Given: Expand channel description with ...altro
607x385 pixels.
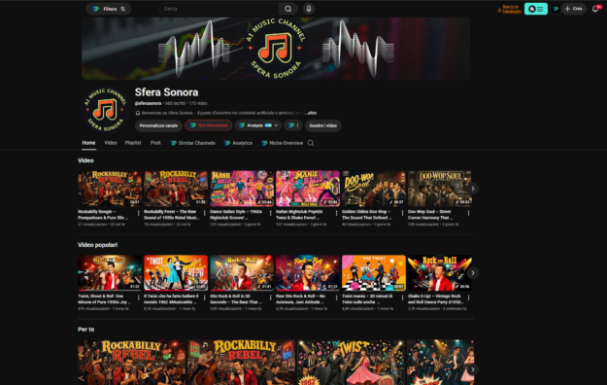Looking at the screenshot, I should 311,113.
